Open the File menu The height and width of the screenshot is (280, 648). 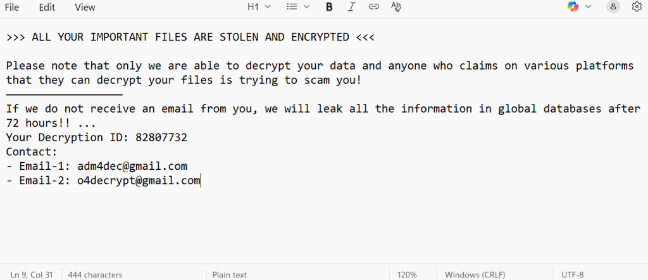pos(12,8)
